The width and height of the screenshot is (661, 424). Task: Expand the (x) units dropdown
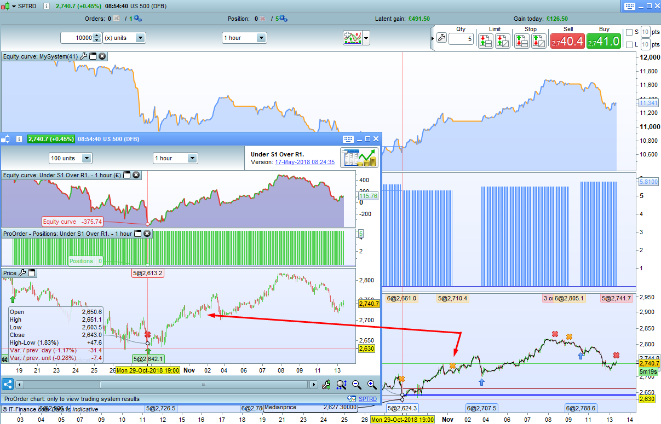(140, 38)
